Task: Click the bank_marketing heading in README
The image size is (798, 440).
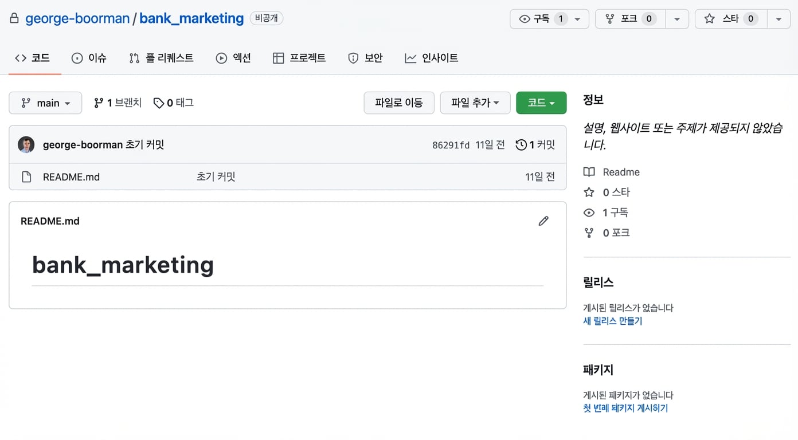Action: [x=123, y=265]
